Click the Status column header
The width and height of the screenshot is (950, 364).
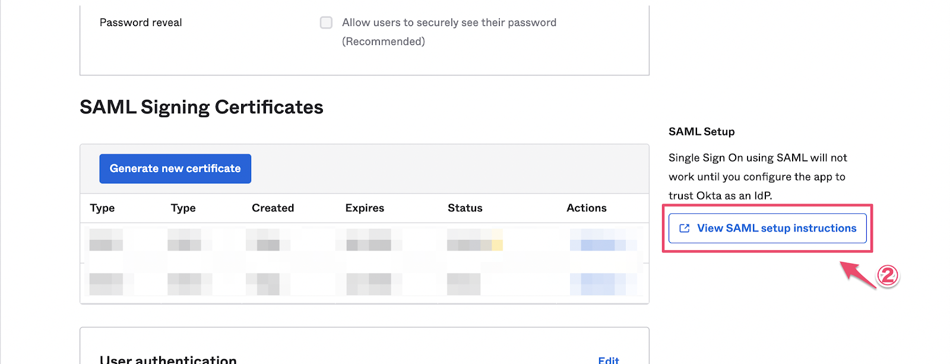[x=465, y=208]
